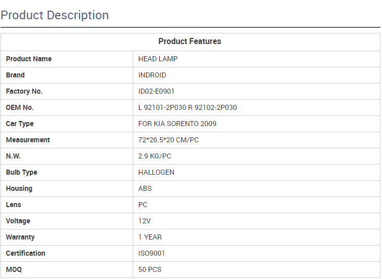382x279 pixels.
Task: Click the Car Type row label
Action: coord(20,124)
